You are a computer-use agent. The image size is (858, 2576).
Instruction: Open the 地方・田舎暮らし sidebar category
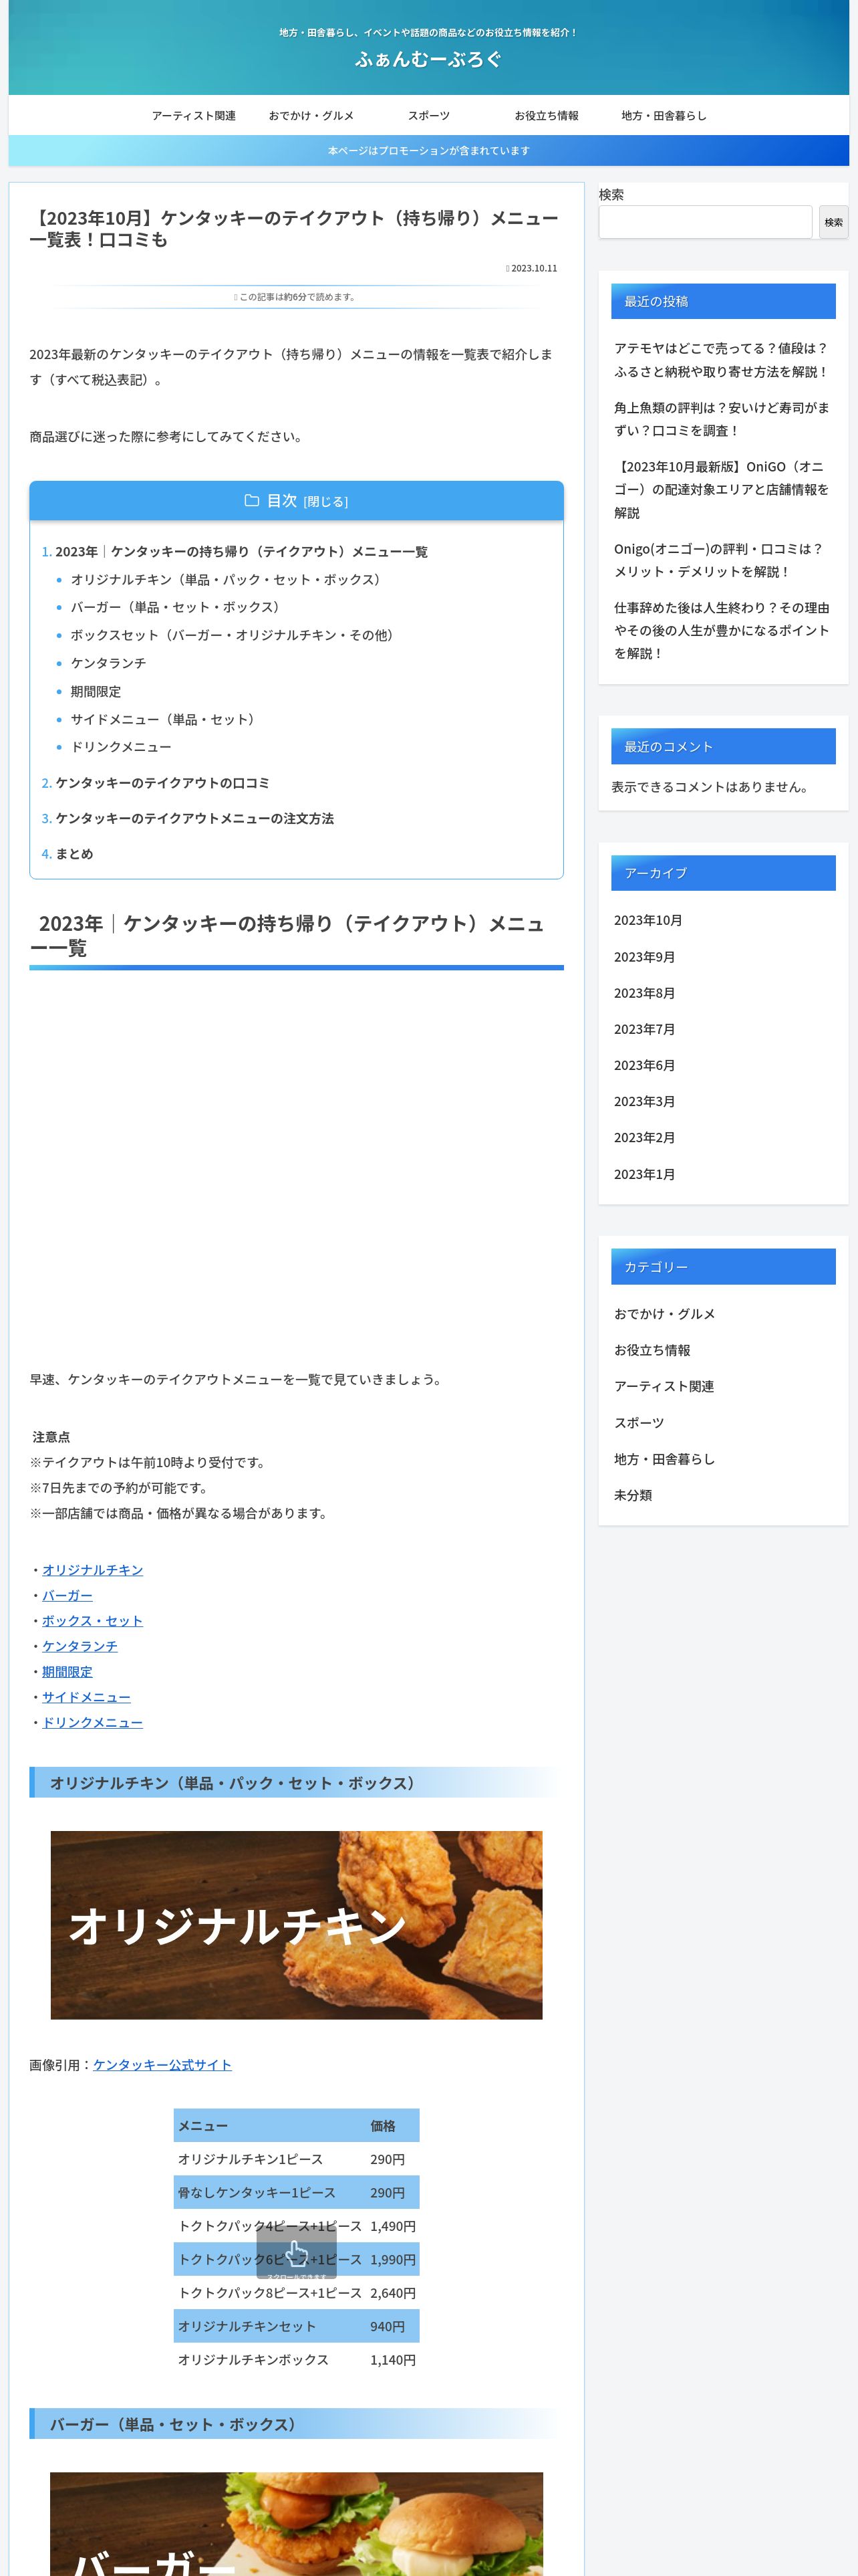664,1460
